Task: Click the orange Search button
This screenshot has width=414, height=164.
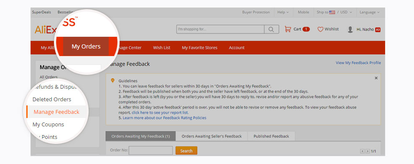Action: pos(186,151)
